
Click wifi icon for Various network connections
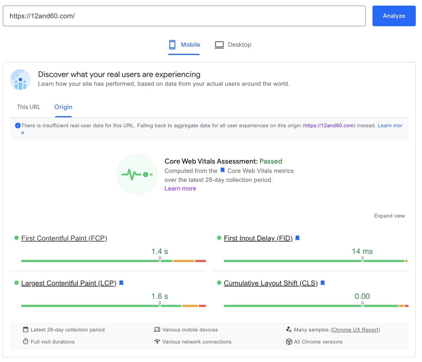(157, 341)
